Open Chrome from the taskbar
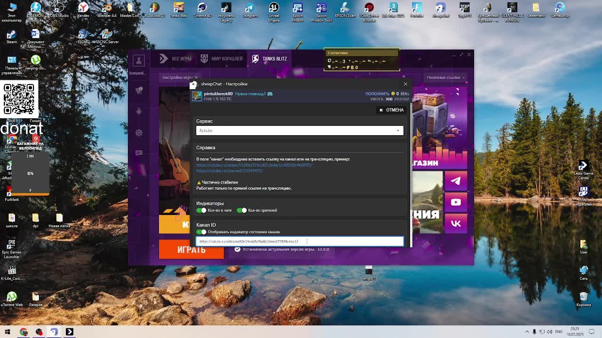This screenshot has height=338, width=602. 24,332
